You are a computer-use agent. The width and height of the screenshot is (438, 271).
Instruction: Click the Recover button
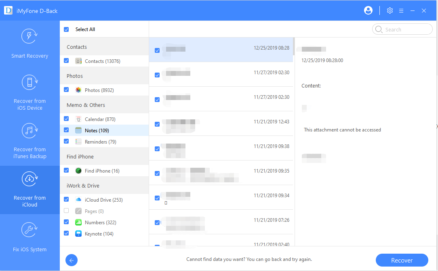402,261
